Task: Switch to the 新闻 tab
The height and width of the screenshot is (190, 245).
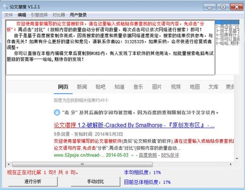Action: point(82,87)
